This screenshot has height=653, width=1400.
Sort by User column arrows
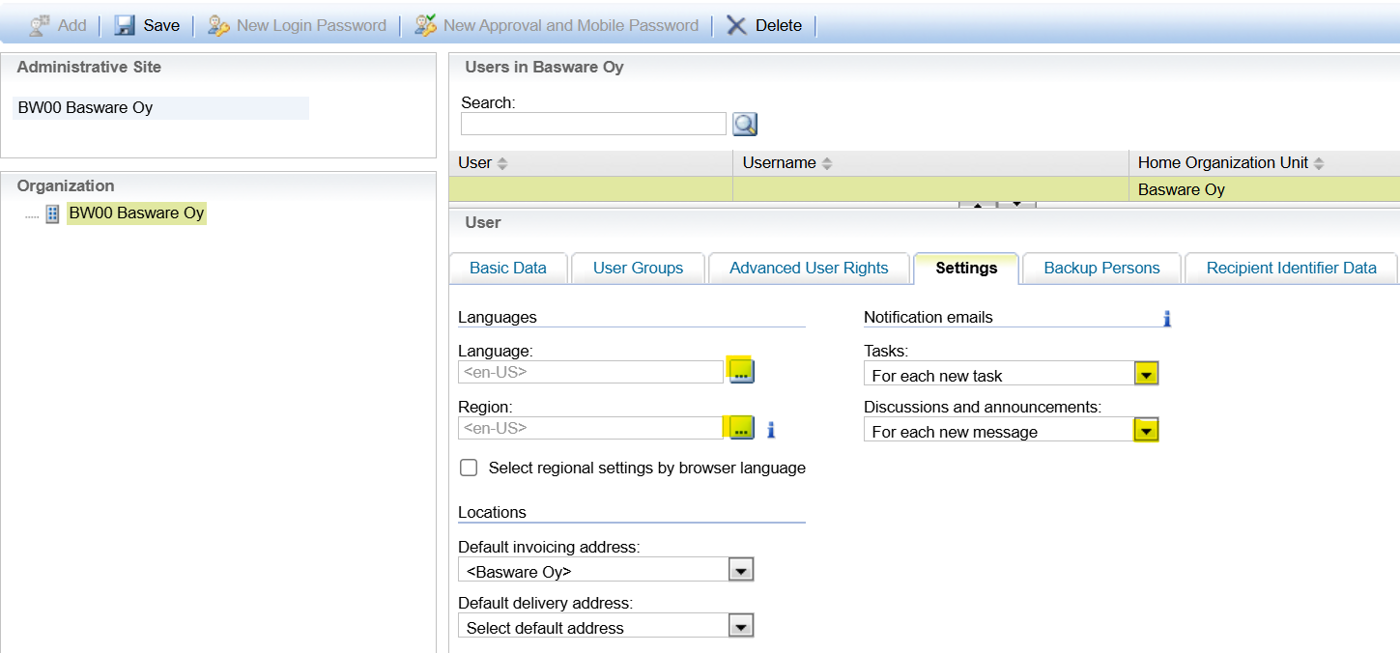(x=502, y=163)
